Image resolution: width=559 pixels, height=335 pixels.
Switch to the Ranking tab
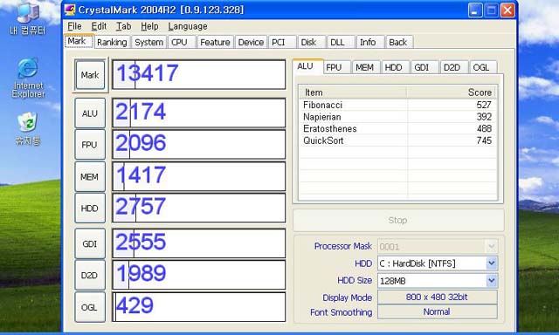(x=112, y=43)
